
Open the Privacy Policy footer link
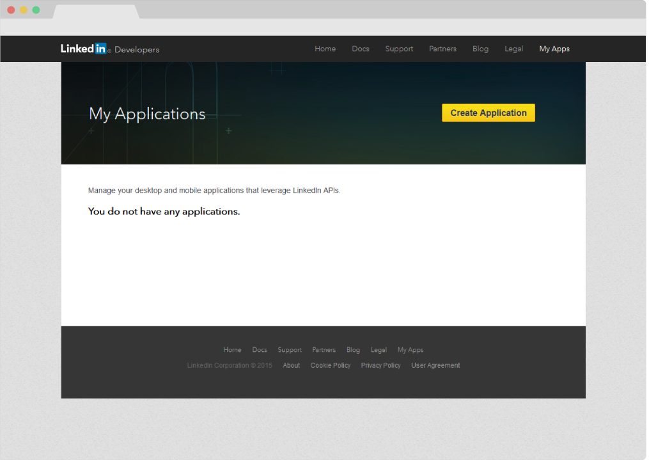[380, 365]
